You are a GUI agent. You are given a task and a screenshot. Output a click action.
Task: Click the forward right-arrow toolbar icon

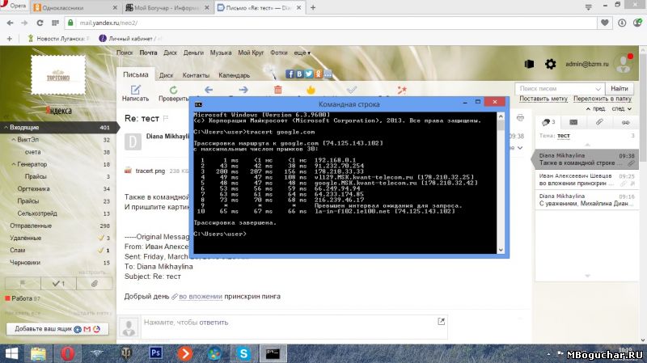243,90
